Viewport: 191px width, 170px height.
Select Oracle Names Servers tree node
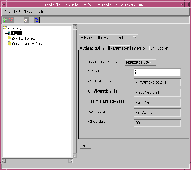[x=29, y=44]
